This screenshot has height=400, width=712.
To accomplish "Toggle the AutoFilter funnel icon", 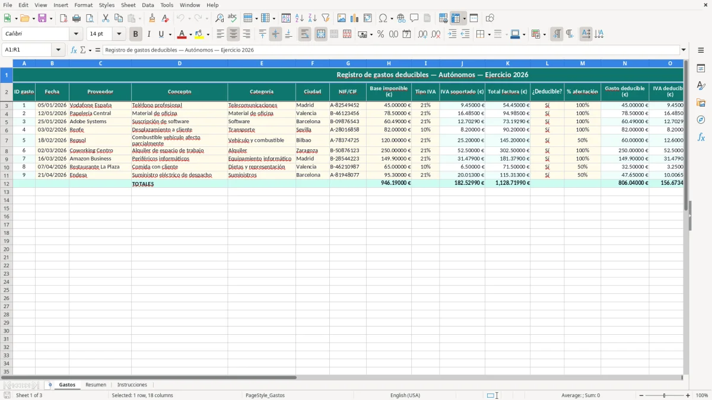I will [326, 18].
